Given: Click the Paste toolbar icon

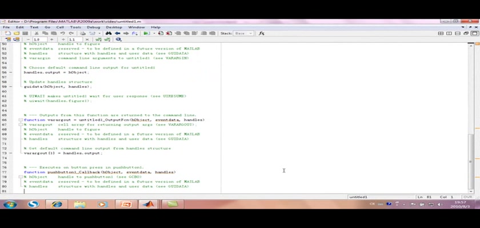Looking at the screenshot, I should pyautogui.click(x=54, y=33).
